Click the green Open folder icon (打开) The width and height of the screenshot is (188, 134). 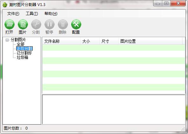[x=10, y=24]
